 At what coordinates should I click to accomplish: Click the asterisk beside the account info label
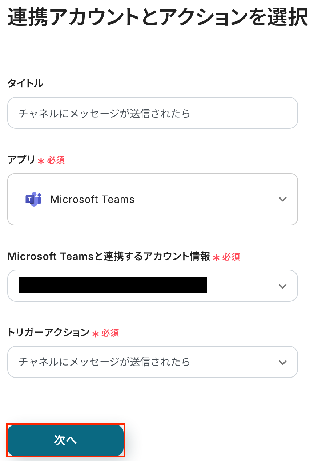click(x=216, y=258)
